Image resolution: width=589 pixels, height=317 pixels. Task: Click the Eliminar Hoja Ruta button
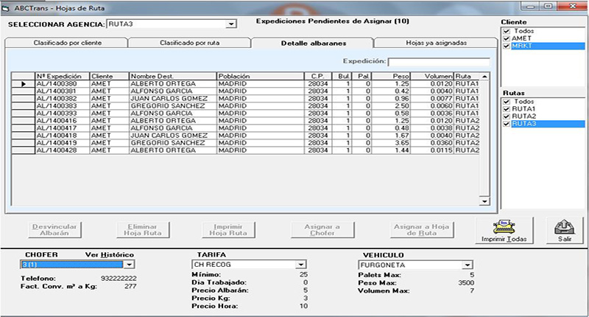143,230
